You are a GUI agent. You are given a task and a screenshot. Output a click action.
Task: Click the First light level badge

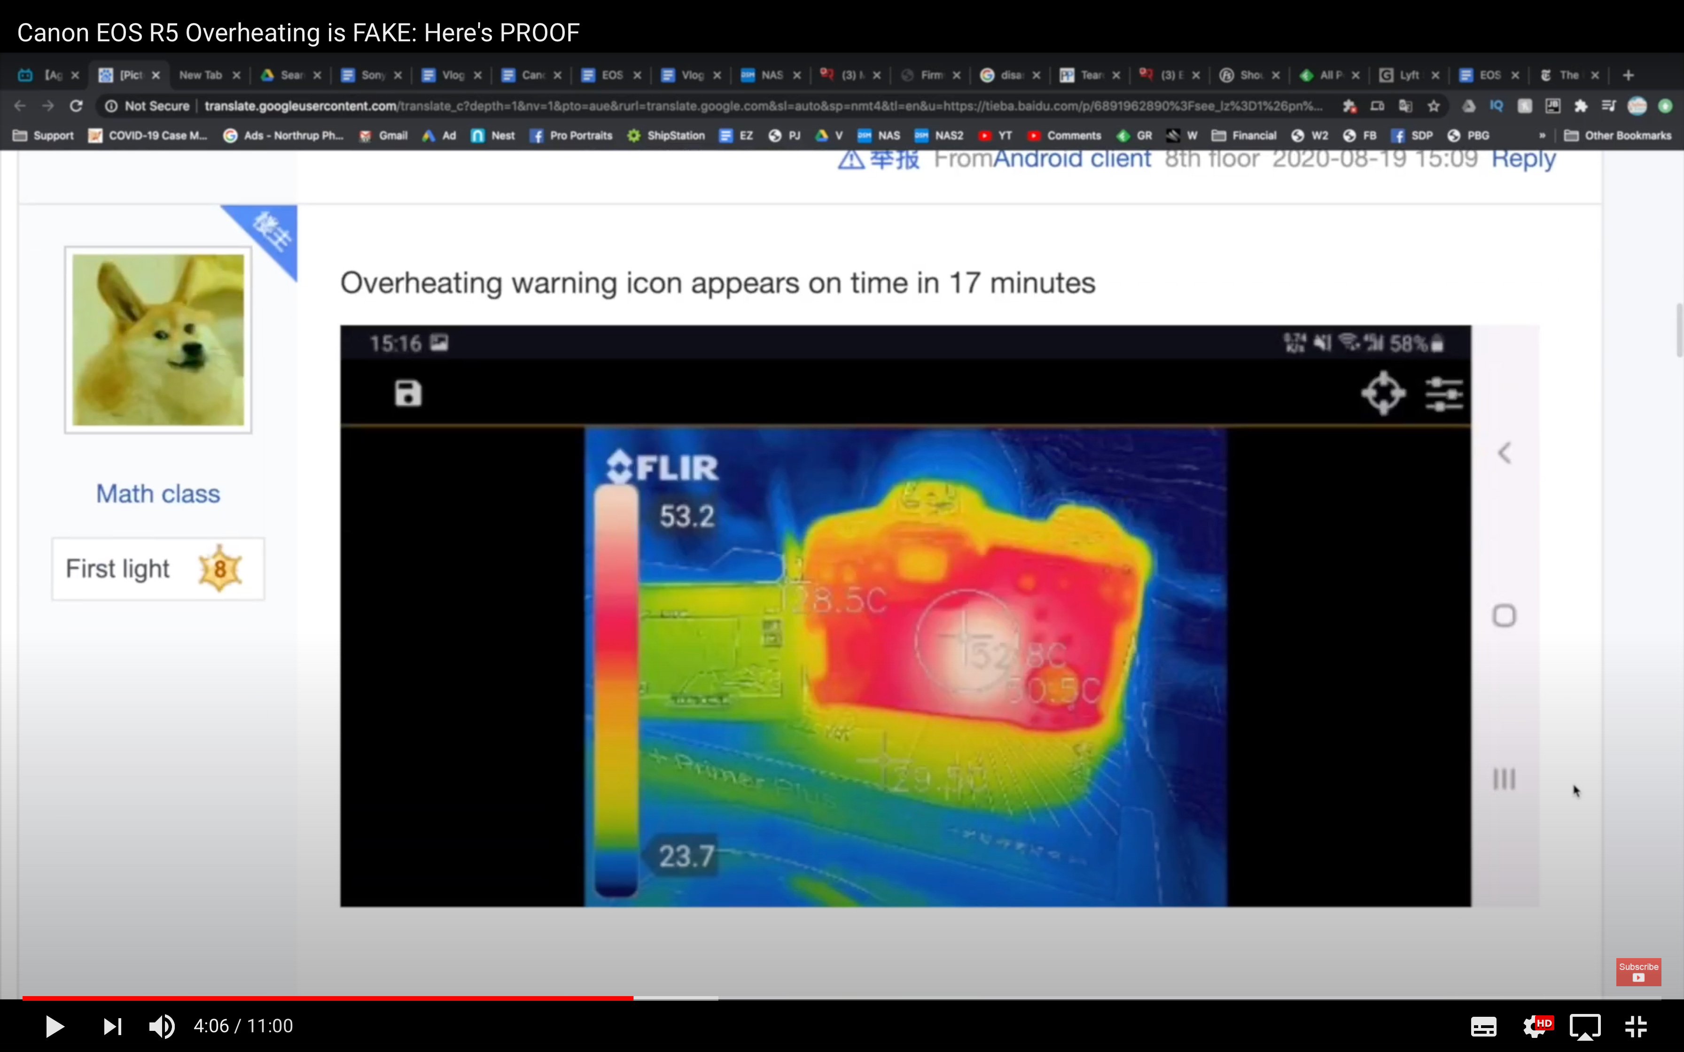[x=158, y=568]
